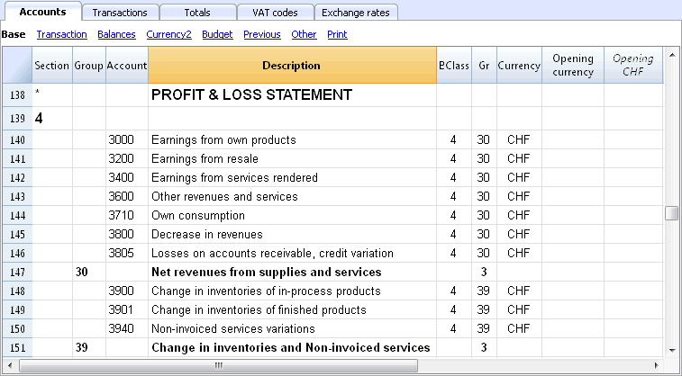The image size is (682, 376).
Task: Open the Balances view link
Action: coord(116,34)
